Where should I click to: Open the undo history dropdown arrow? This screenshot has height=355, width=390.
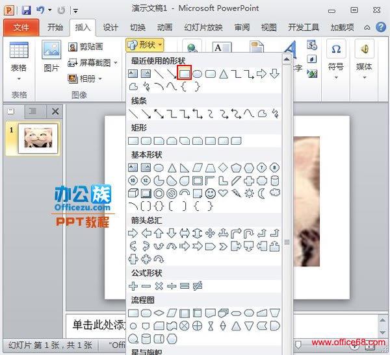click(50, 10)
